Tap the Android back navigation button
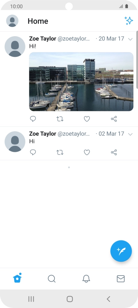This screenshot has height=308, width=138. point(108,299)
